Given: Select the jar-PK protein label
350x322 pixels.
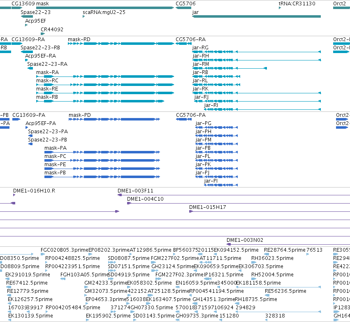Looking at the screenshot, I should pyautogui.click(x=203, y=164).
